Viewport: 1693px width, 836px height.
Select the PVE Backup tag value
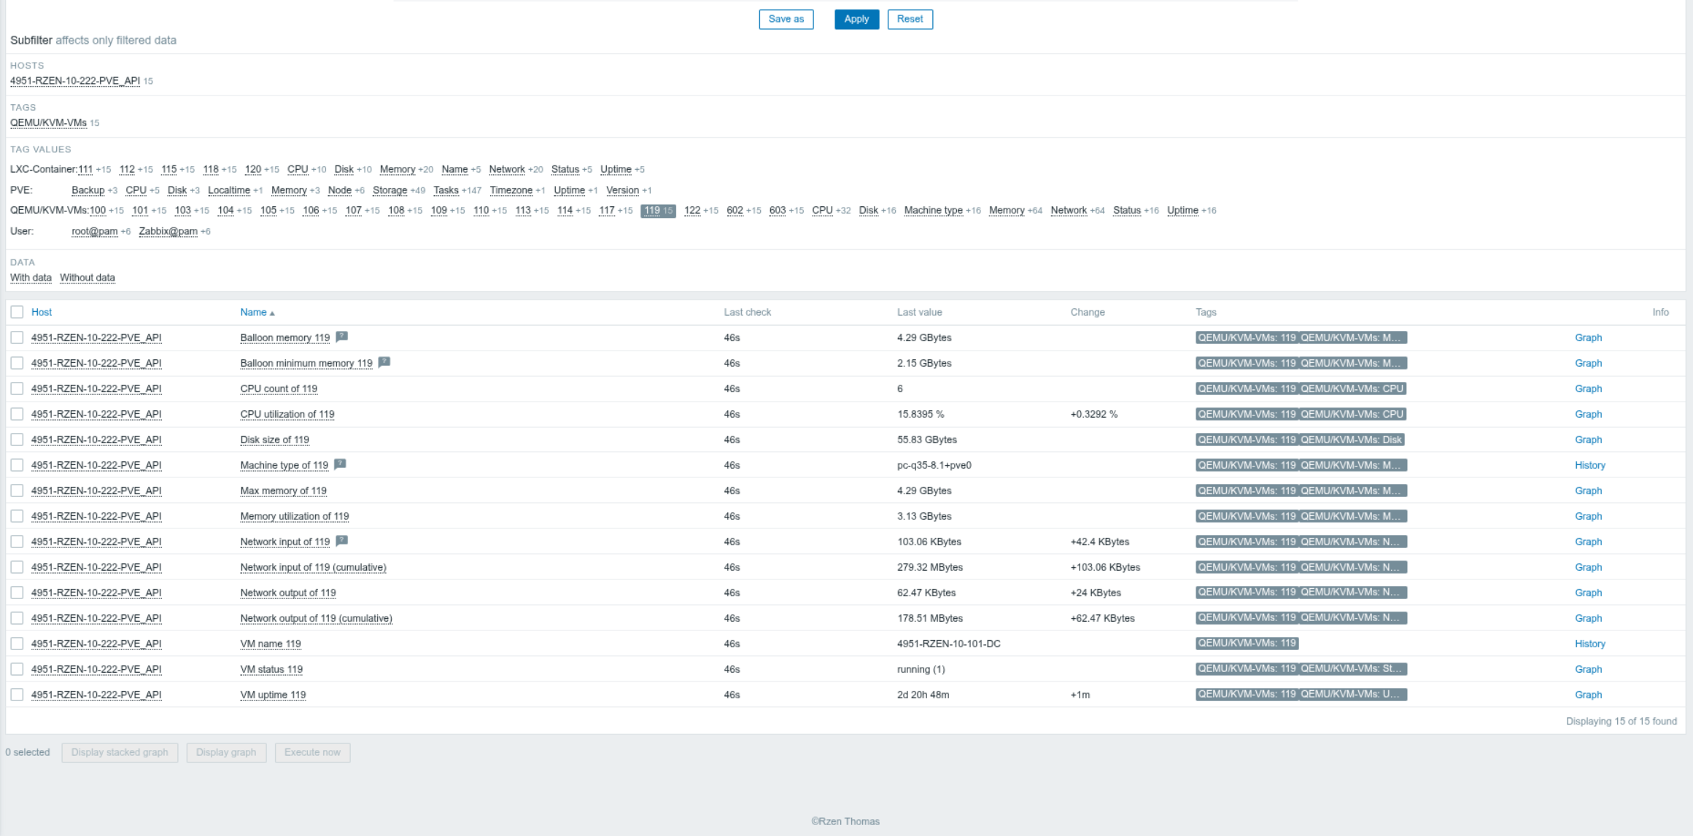point(88,190)
